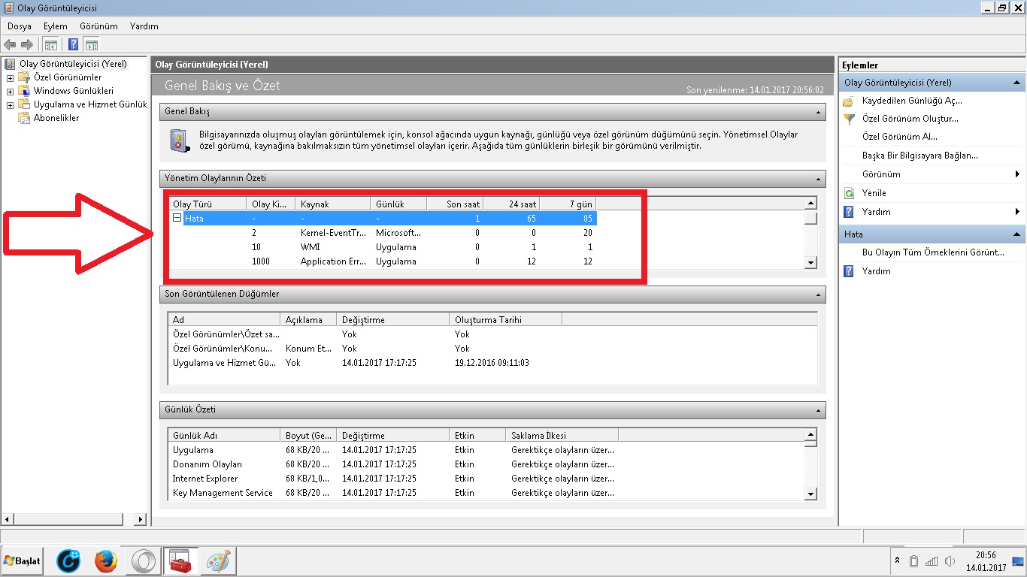This screenshot has height=577, width=1027.
Task: Select the Windows Günlükleri tree icon
Action: [24, 91]
